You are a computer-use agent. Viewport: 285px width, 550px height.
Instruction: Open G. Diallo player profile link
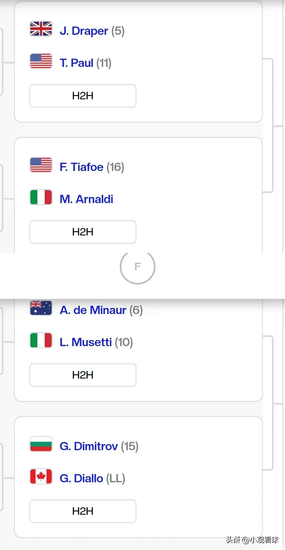click(81, 478)
